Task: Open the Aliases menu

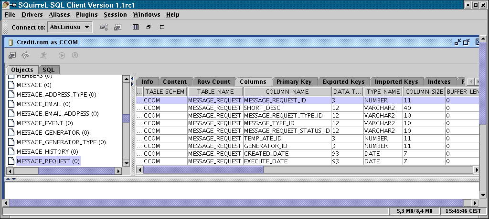Action: point(59,15)
